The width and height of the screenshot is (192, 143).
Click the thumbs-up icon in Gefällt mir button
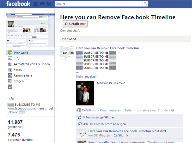click(x=66, y=24)
